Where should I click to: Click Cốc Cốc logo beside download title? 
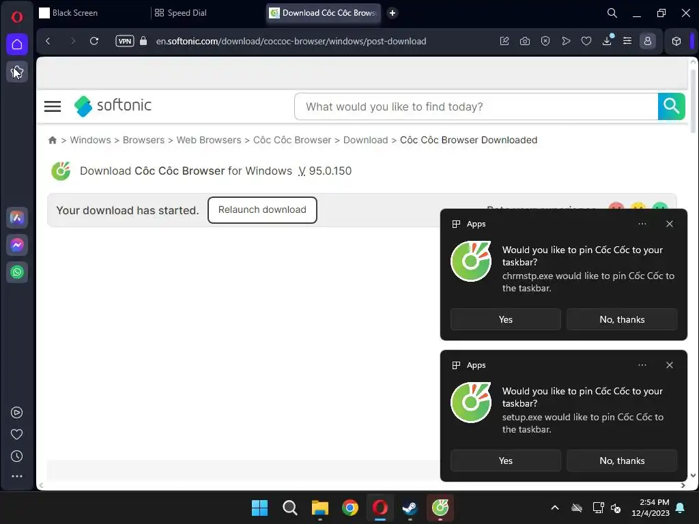click(x=61, y=171)
